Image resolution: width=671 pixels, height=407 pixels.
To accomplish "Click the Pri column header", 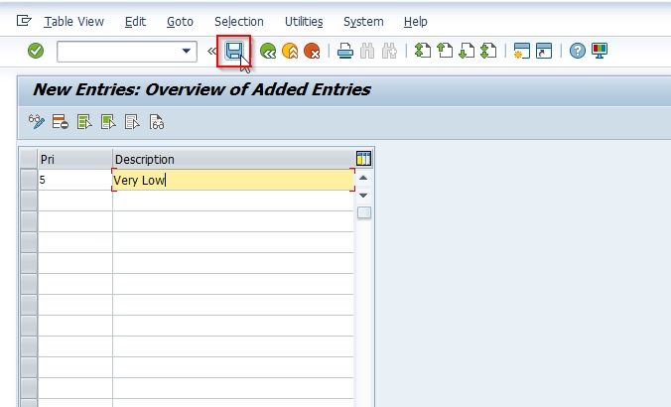I will (74, 159).
